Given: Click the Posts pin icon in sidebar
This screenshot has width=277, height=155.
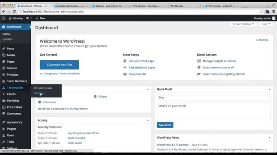Looking at the screenshot, I should click(4, 49).
